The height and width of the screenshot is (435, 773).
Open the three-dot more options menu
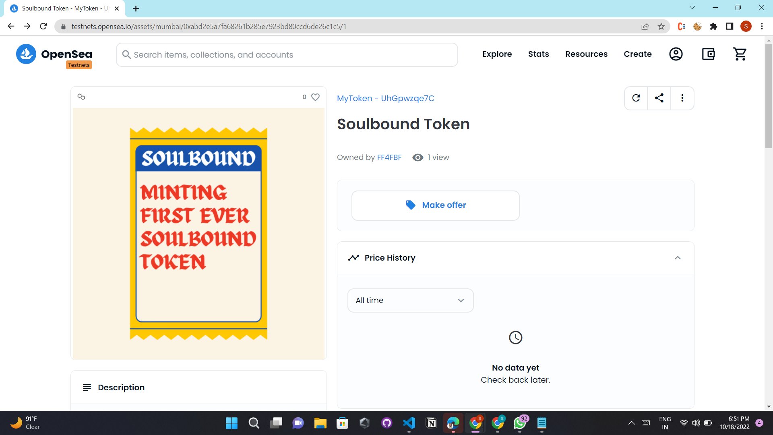tap(682, 98)
